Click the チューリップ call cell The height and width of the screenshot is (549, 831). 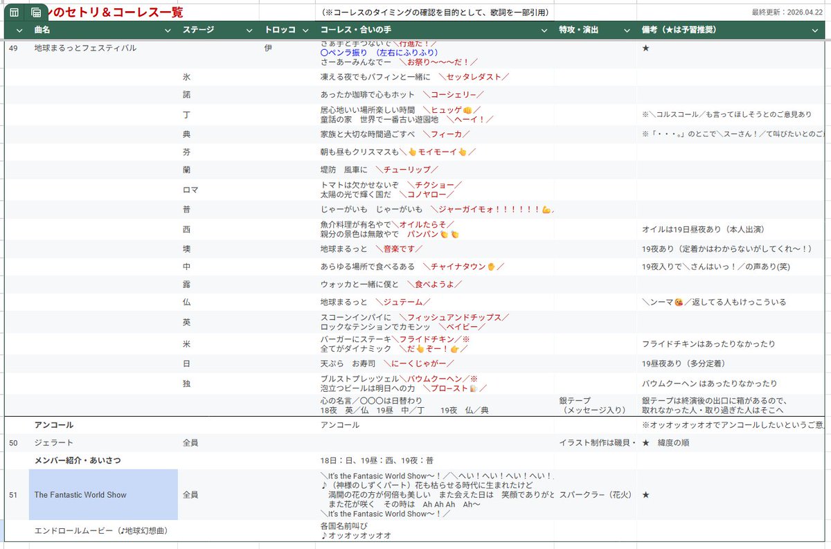[x=435, y=170]
